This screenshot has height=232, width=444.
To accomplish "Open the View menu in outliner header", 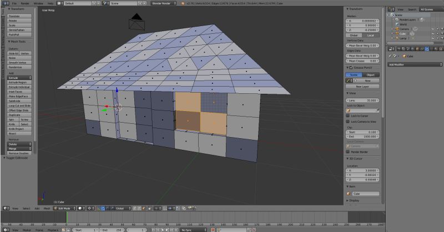I will (400, 9).
